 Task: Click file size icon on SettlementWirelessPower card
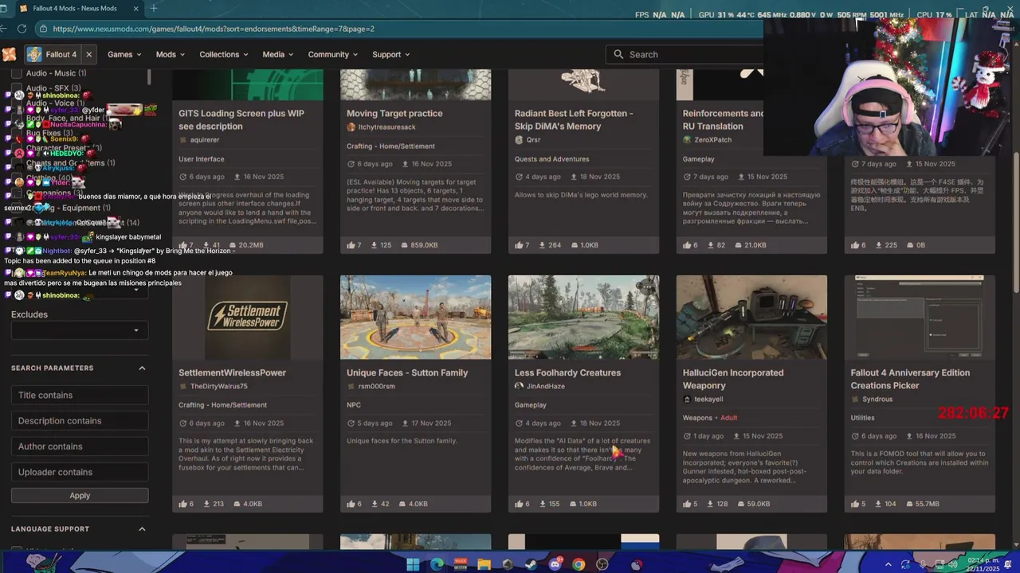(237, 504)
